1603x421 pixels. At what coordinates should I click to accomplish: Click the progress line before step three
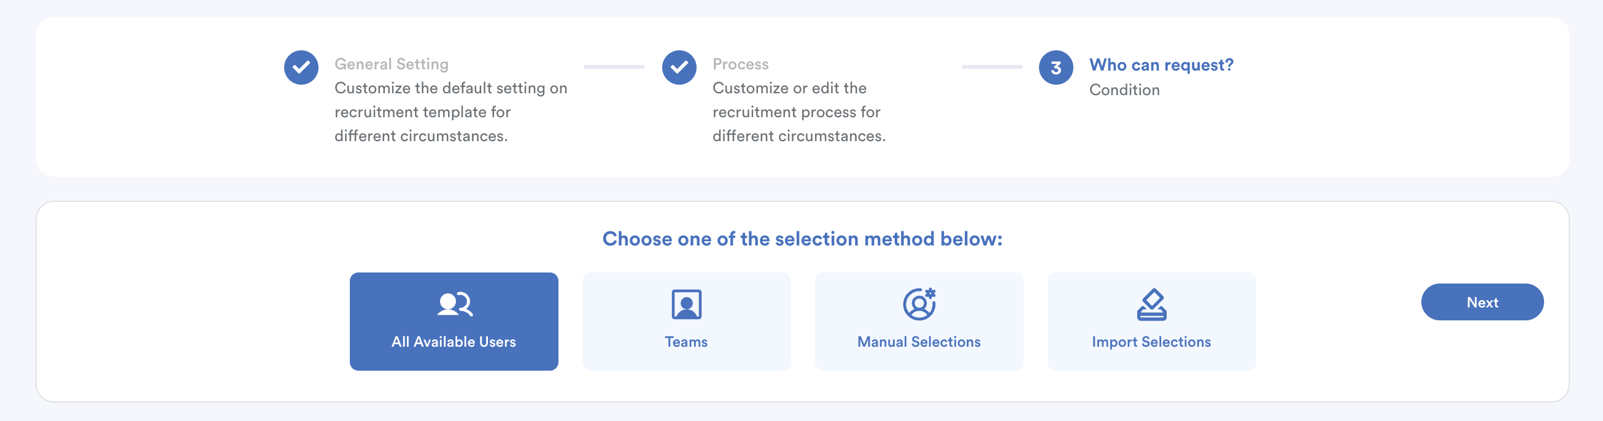(991, 66)
